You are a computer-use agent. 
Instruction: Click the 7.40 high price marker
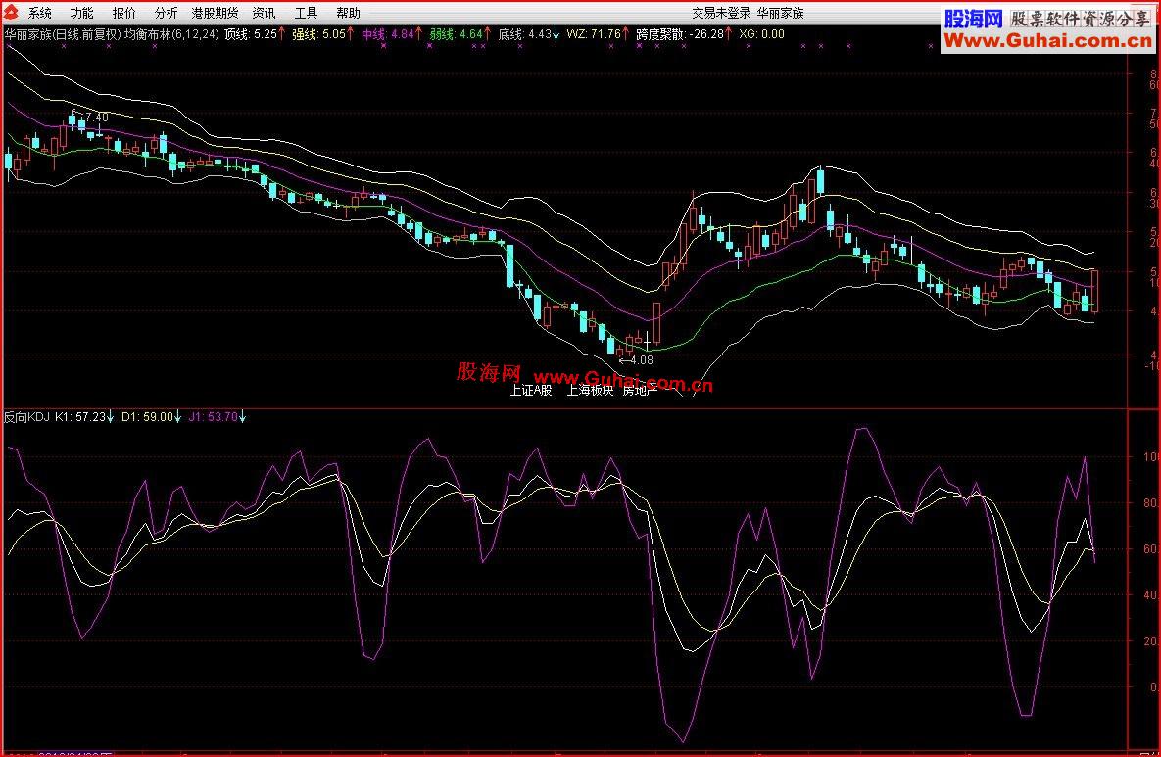(96, 117)
